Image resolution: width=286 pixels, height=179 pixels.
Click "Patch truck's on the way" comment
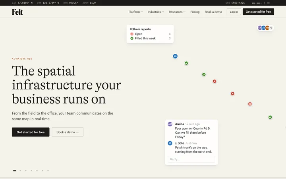tap(193, 150)
